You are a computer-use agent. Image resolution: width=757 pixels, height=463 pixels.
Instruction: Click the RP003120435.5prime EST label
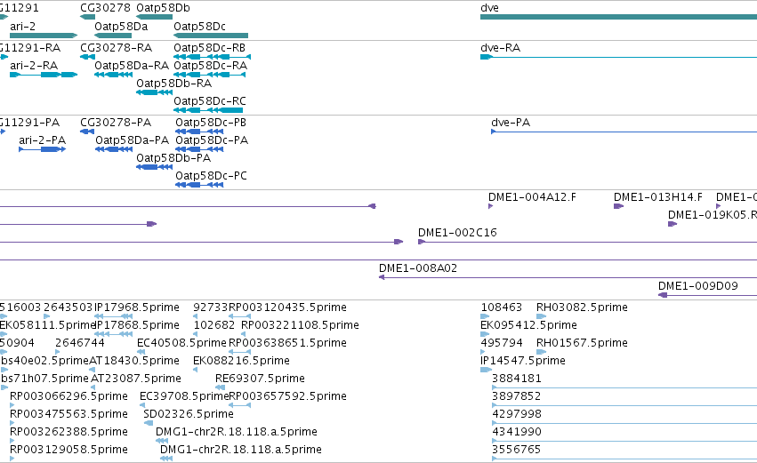pos(287,307)
